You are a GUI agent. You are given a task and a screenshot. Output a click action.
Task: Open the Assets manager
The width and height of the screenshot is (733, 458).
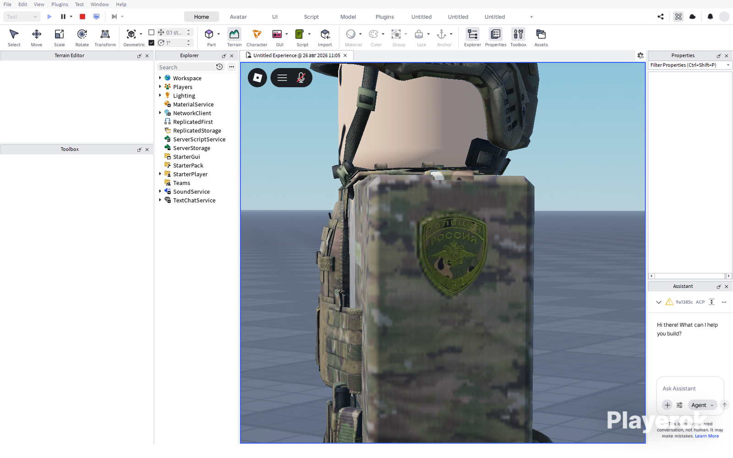coord(541,37)
